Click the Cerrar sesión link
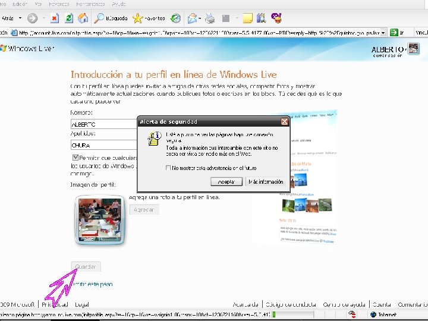The image size is (428, 321). click(x=388, y=56)
